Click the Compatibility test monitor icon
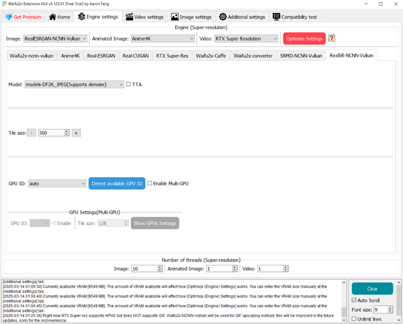This screenshot has width=403, height=324. 276,17
